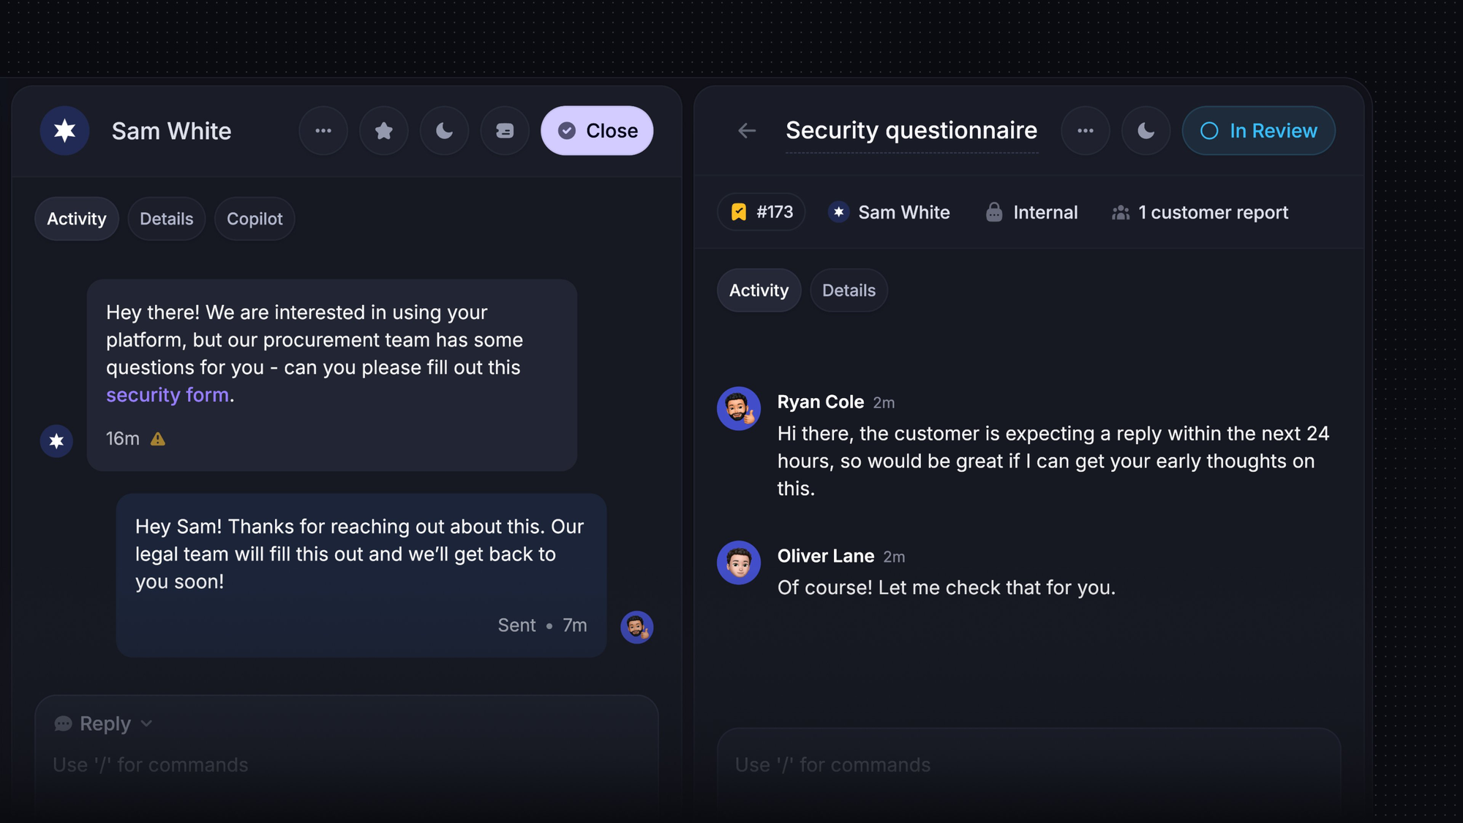Image resolution: width=1463 pixels, height=823 pixels.
Task: Click Sam White's star avatar in header
Action: pyautogui.click(x=65, y=131)
